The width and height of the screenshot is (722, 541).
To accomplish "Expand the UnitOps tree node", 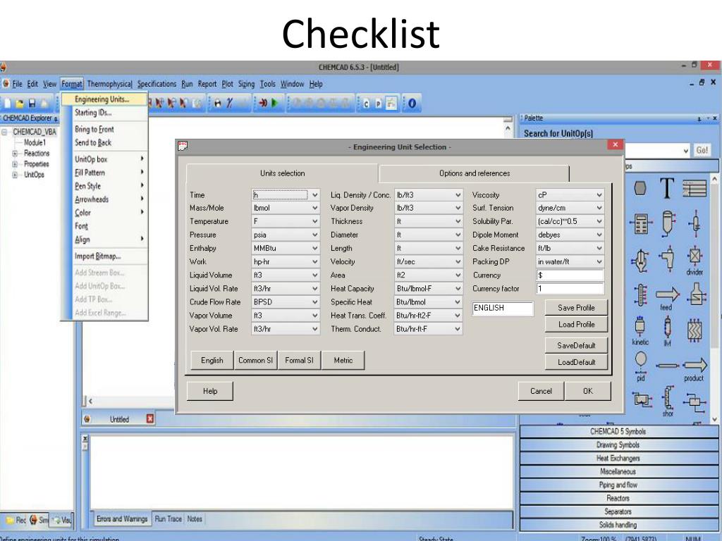I will coord(15,175).
